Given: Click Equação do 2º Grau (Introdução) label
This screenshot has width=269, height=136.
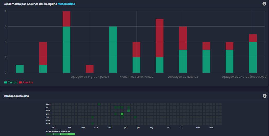Looking at the screenshot, I should [x=244, y=77].
